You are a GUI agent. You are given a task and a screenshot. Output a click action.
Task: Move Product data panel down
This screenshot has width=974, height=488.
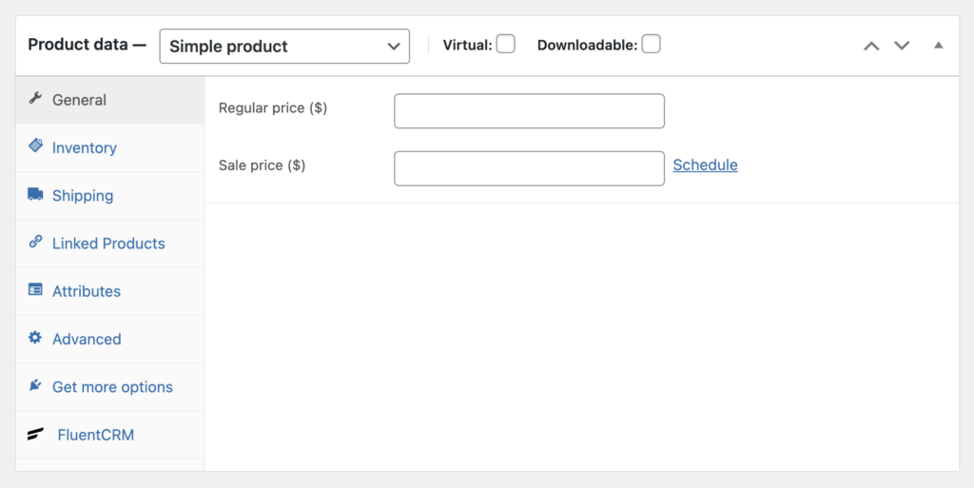(902, 46)
